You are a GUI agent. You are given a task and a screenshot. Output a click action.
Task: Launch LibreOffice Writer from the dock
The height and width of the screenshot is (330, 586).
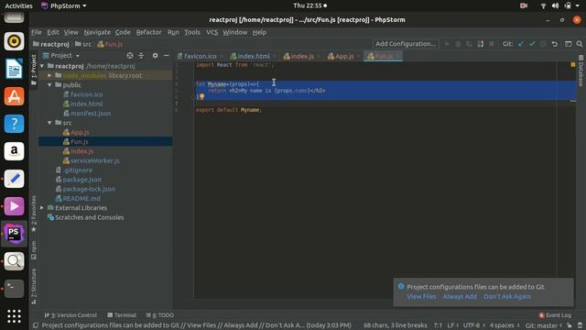15,69
